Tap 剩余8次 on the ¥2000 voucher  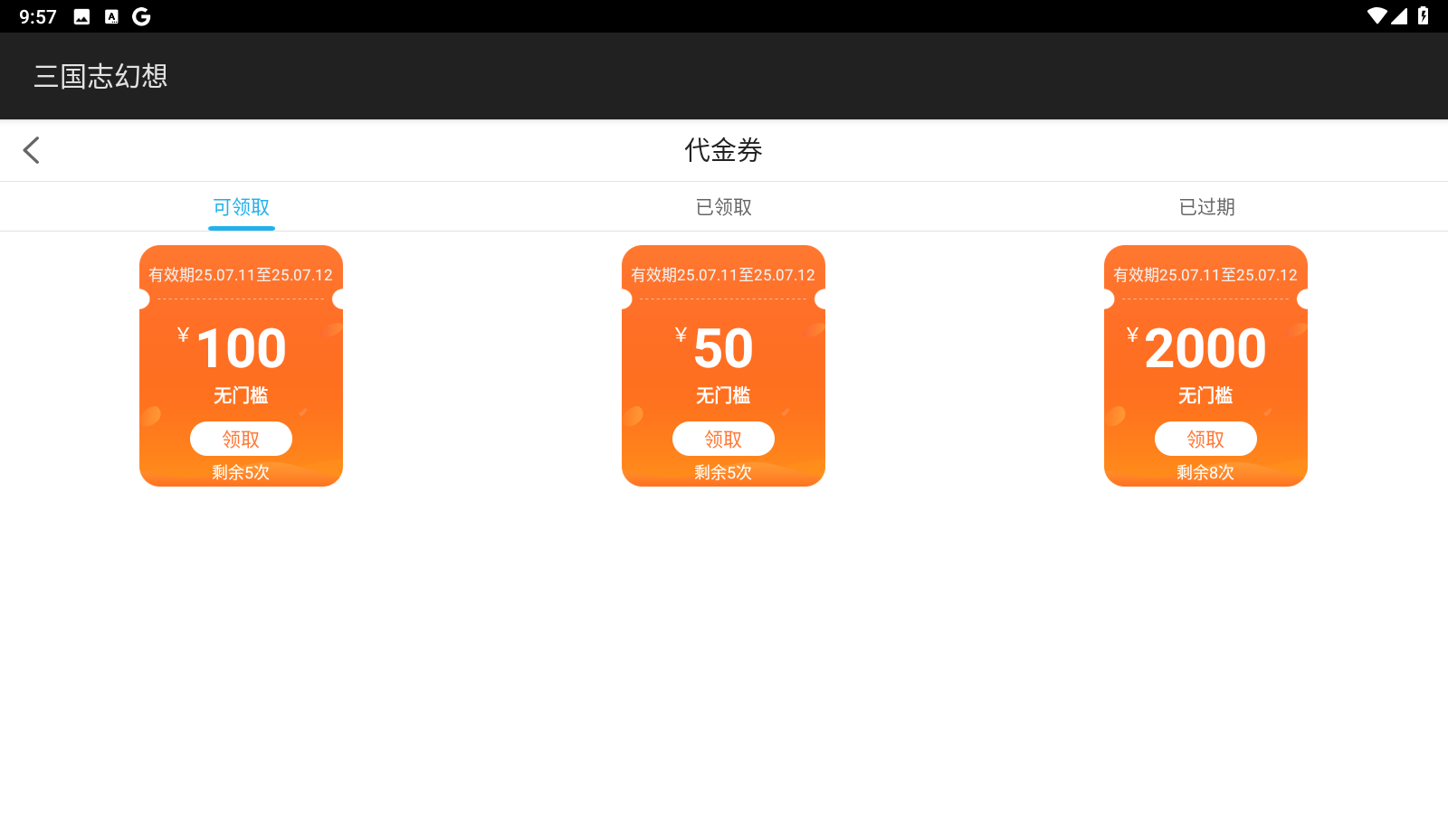pos(1205,472)
